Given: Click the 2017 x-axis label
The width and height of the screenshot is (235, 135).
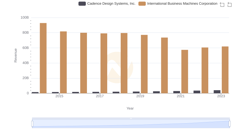Looking at the screenshot, I should pyautogui.click(x=100, y=96).
